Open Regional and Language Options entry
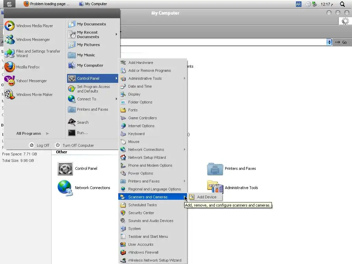The height and width of the screenshot is (264, 352). (153, 189)
